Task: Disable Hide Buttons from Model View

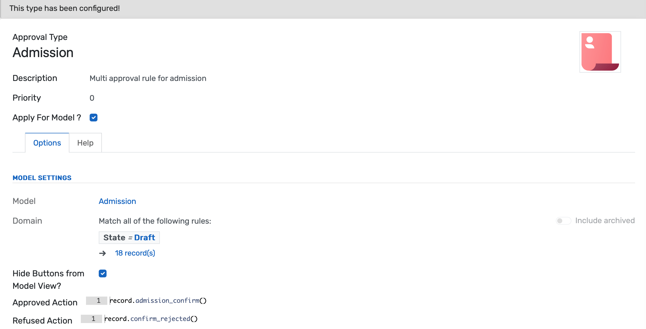Action: click(103, 273)
